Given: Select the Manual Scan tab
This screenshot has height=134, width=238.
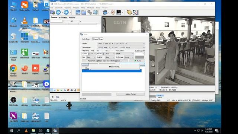Looking at the screenshot, I should (98, 39).
